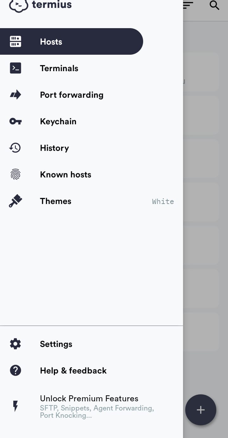The image size is (228, 438).
Task: Click the Terminals prompt icon
Action: [x=15, y=68]
